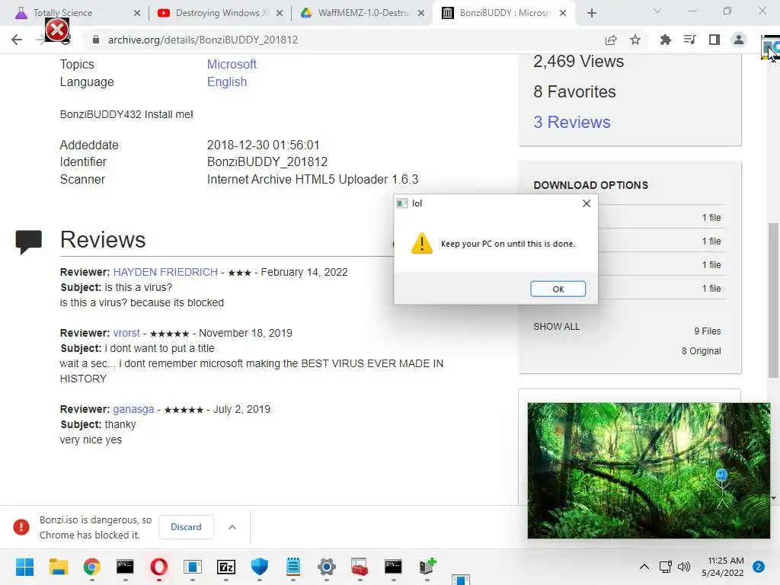Open the Opera browser taskbar icon
Viewport: 780px width, 585px height.
[x=158, y=567]
